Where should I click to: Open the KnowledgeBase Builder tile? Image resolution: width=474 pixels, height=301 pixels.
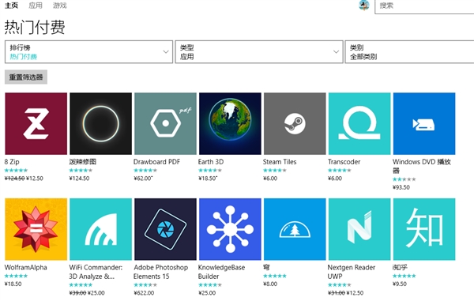pos(230,229)
